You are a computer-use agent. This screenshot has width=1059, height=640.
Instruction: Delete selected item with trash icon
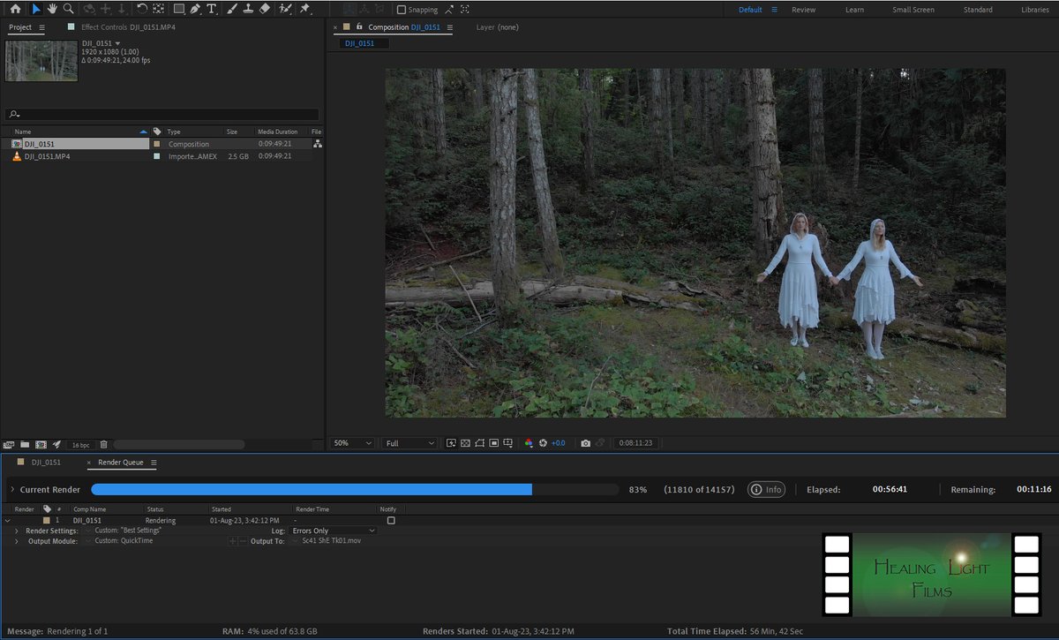click(x=103, y=444)
